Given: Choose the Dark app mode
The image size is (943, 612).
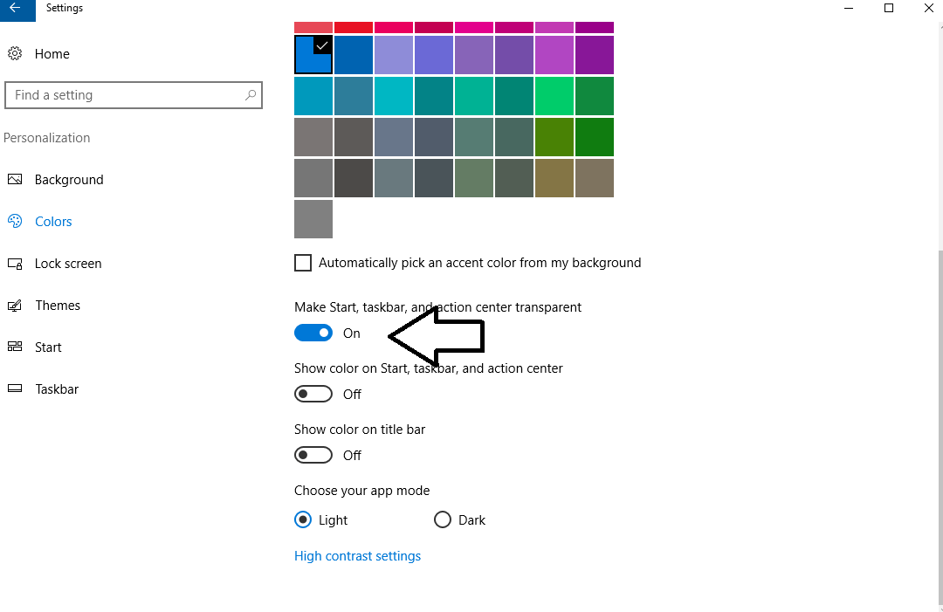Looking at the screenshot, I should pyautogui.click(x=443, y=520).
